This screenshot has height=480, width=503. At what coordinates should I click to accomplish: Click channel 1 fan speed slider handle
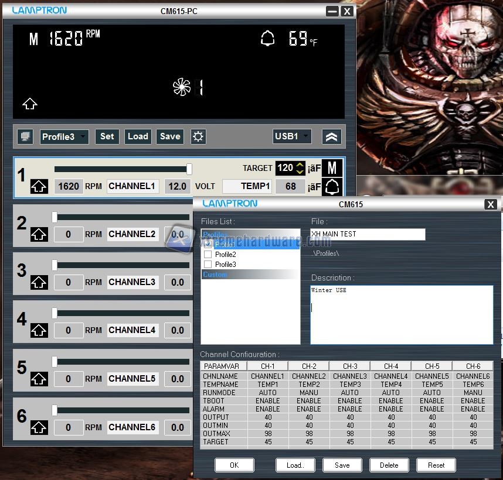pos(189,169)
